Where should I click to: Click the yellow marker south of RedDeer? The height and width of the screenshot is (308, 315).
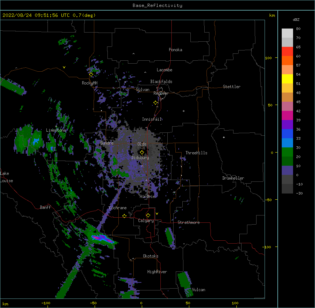tap(156, 103)
